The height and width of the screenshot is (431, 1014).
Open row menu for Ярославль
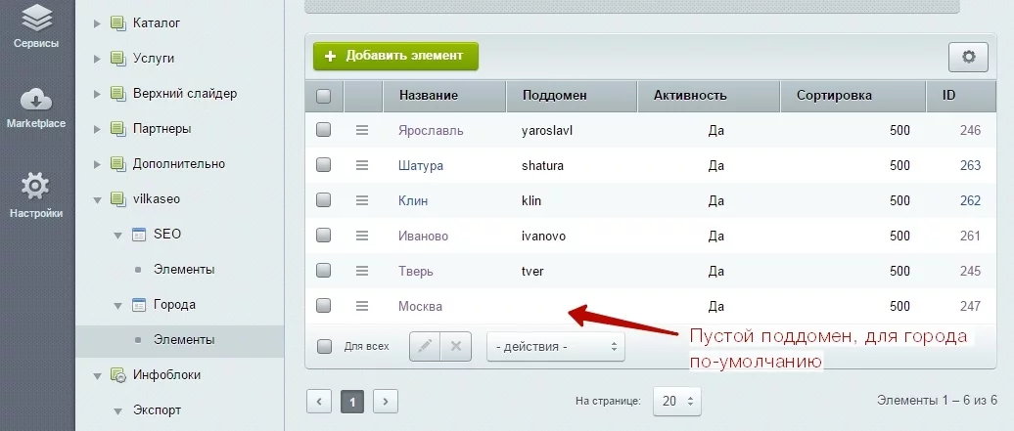(361, 130)
